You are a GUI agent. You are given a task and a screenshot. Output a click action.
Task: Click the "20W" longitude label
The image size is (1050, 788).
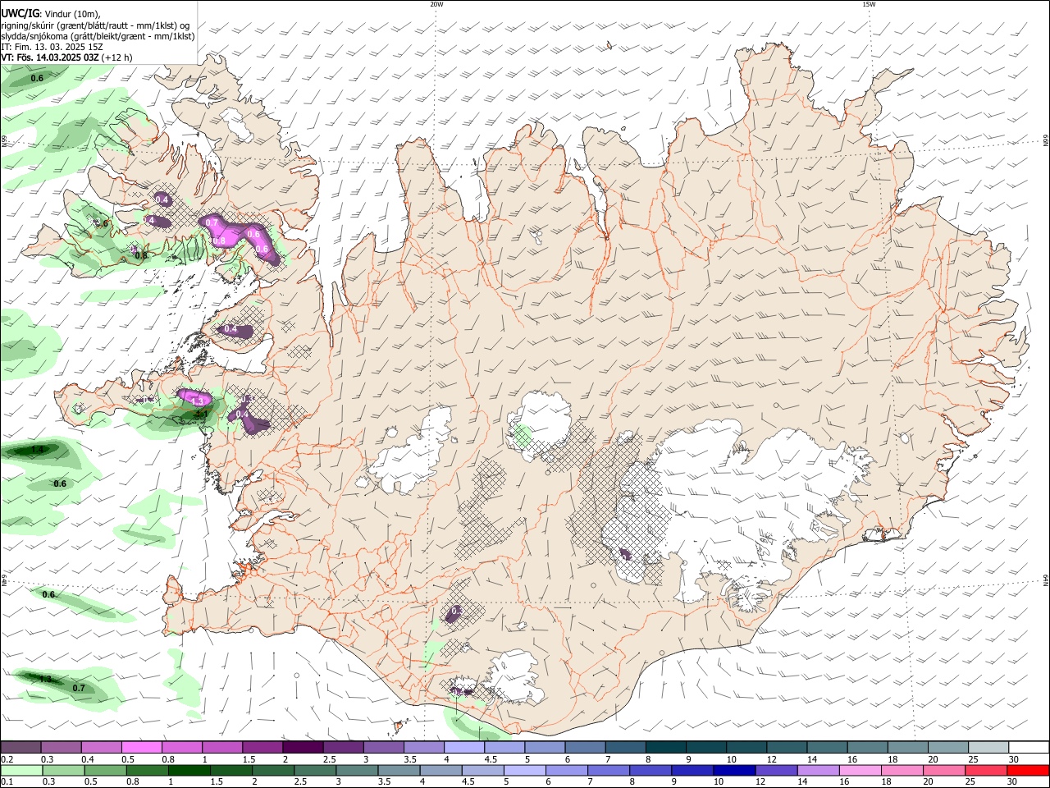point(436,4)
